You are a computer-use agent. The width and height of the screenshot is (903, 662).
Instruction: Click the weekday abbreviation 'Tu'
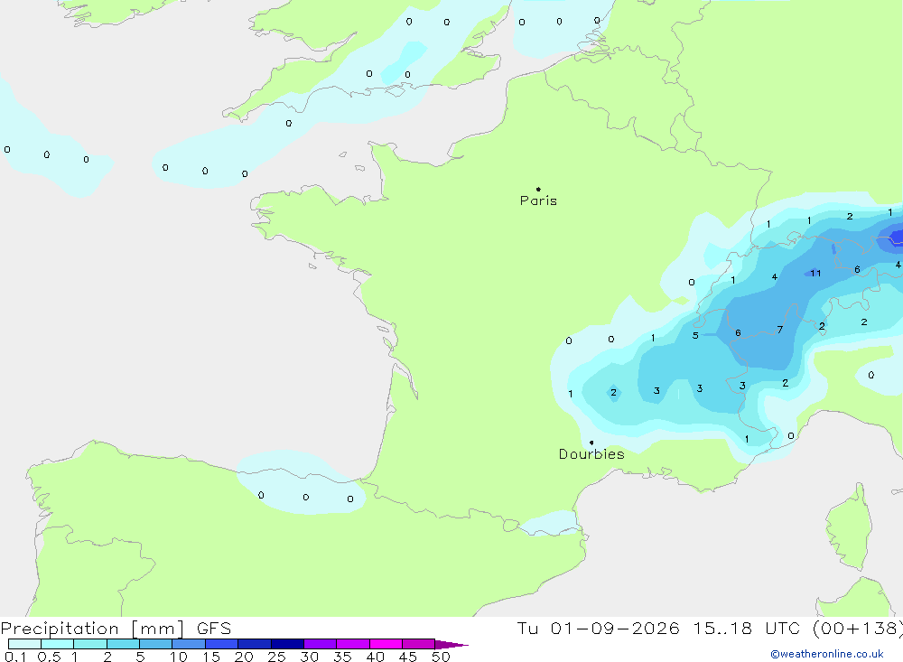(527, 629)
